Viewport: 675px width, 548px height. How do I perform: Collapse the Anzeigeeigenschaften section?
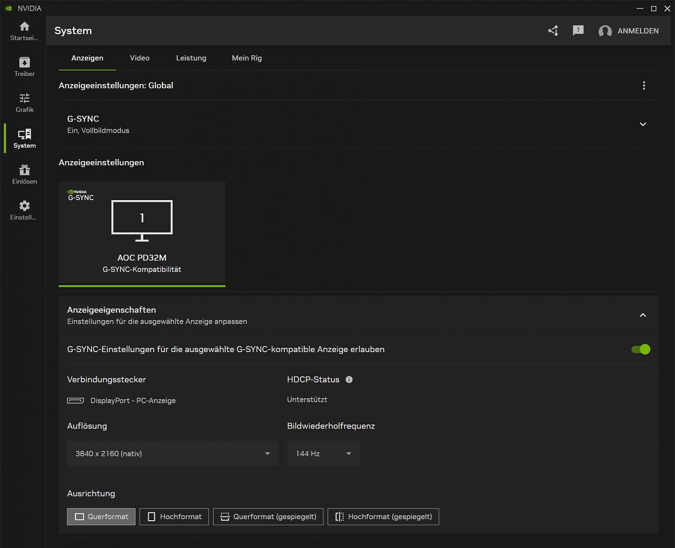(643, 315)
